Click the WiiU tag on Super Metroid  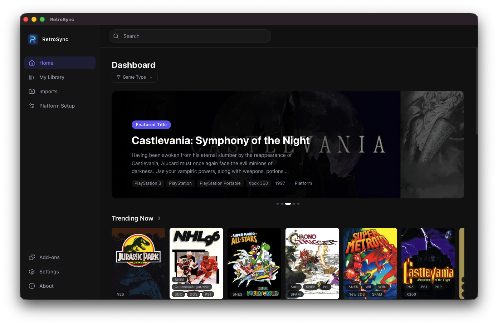point(382,287)
